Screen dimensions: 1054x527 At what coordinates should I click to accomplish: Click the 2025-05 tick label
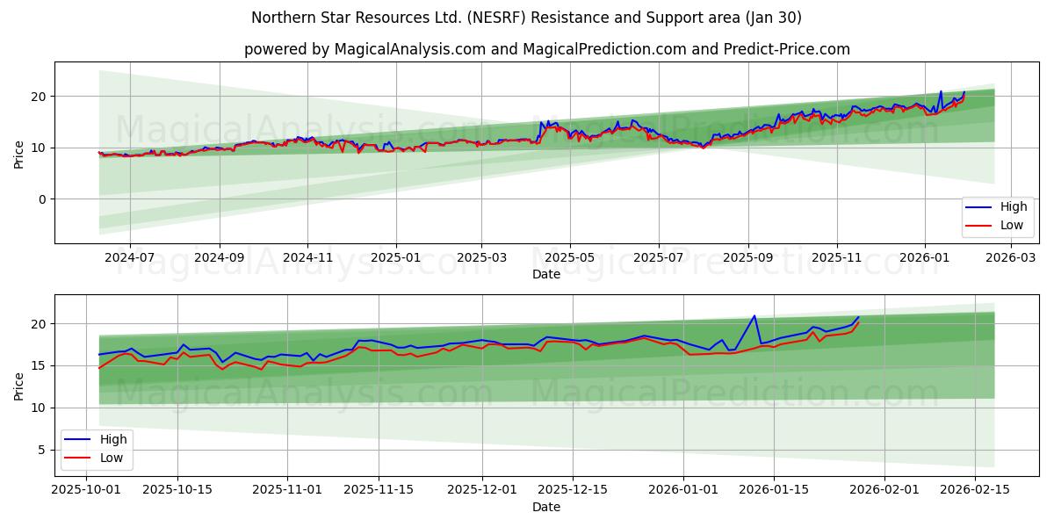(x=570, y=257)
